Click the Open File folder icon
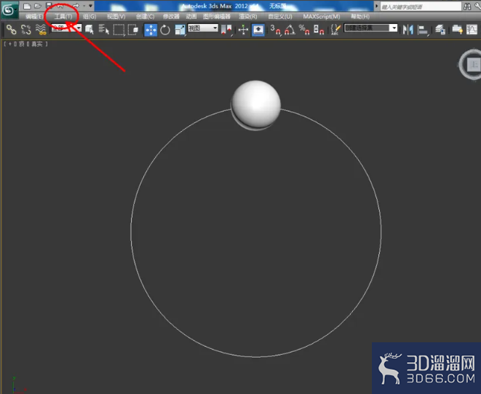The width and height of the screenshot is (481, 394). [x=38, y=6]
